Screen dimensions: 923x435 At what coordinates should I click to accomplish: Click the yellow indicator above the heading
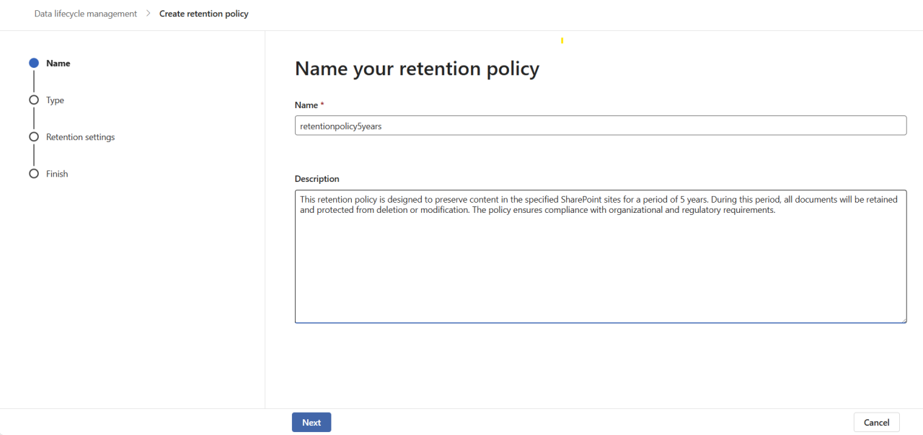561,41
